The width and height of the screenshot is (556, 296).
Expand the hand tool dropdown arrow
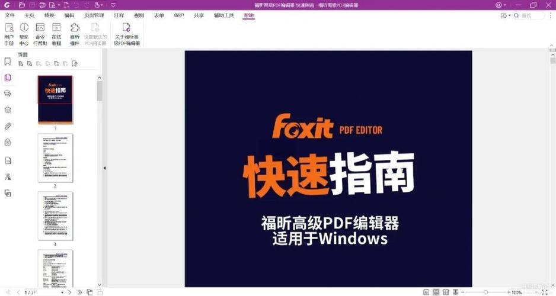point(102,5)
